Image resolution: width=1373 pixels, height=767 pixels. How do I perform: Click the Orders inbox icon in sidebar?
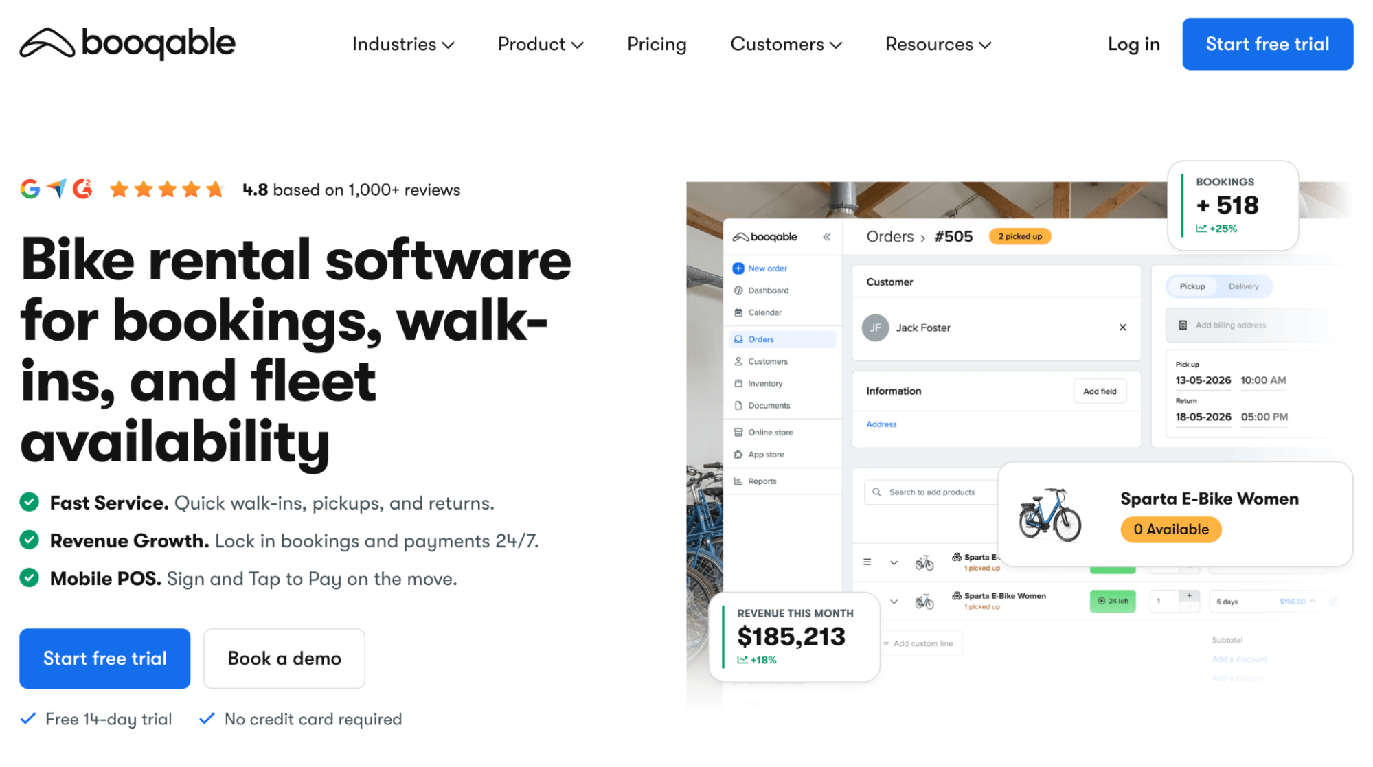click(738, 339)
